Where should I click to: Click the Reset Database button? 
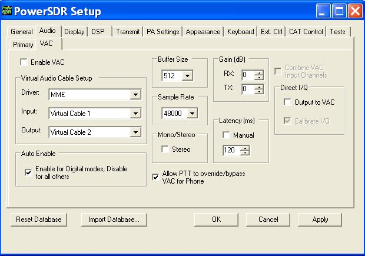tap(39, 220)
